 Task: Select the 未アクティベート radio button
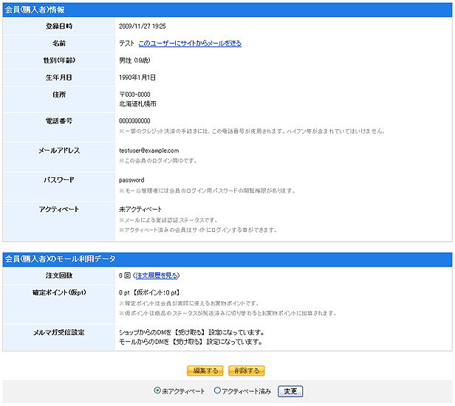(157, 391)
